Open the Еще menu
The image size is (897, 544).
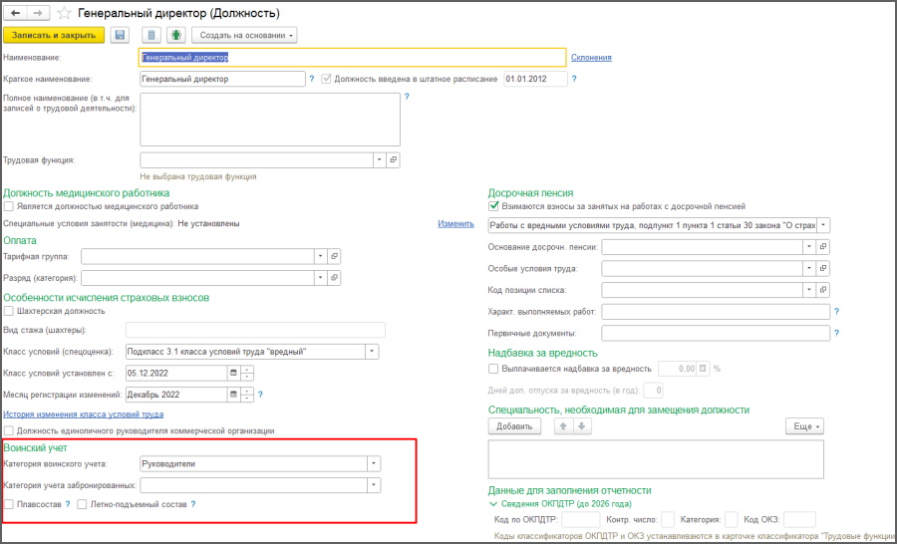[x=804, y=426]
